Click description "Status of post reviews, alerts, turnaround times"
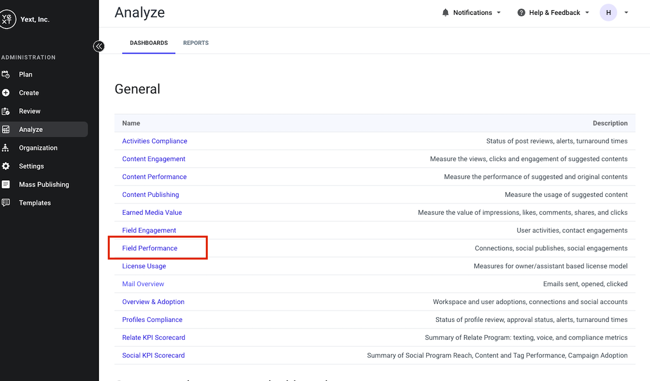Image resolution: width=650 pixels, height=381 pixels. click(x=557, y=141)
